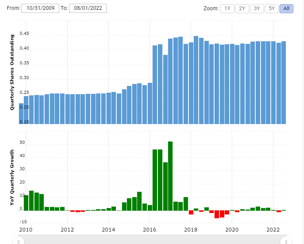Click the left range slider handle

point(18,241)
